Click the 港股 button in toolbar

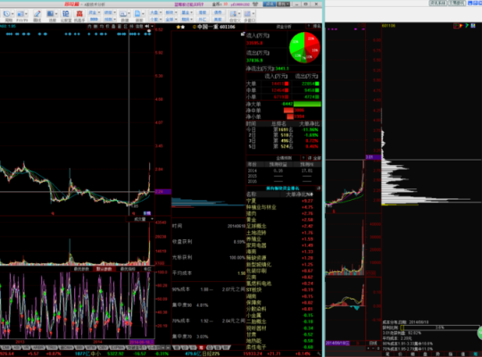point(203,12)
